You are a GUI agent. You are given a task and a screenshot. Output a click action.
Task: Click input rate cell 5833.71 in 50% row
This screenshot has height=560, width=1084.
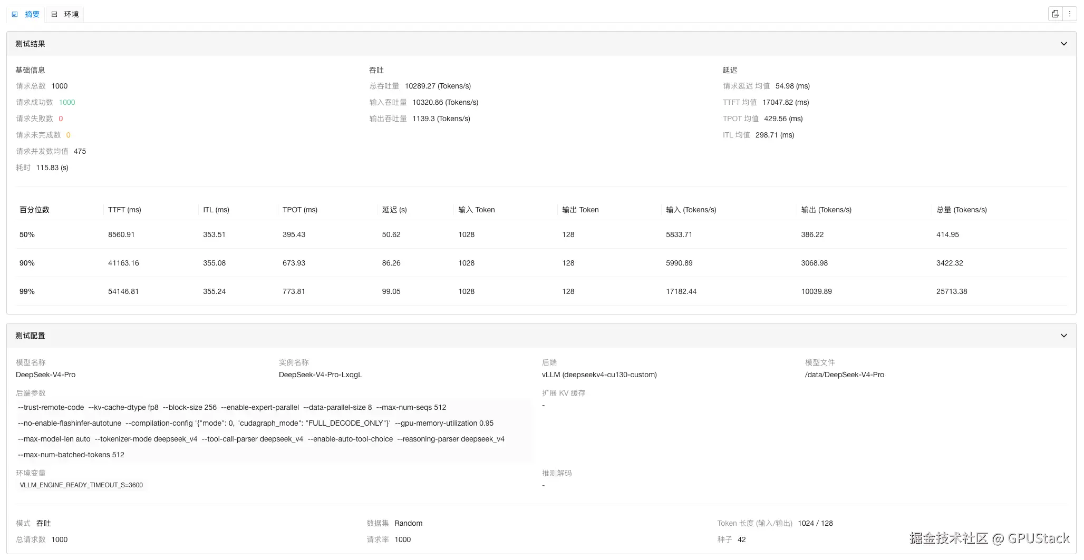click(679, 234)
